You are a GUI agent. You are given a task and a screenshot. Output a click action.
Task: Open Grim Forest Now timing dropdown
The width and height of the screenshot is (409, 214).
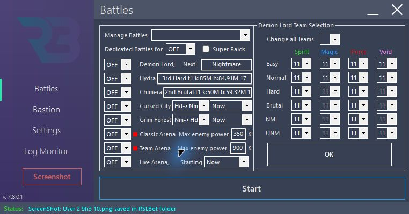point(231,120)
